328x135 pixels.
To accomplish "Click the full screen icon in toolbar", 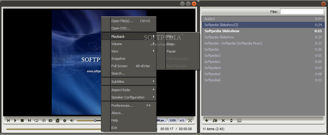I will [x=190, y=120].
